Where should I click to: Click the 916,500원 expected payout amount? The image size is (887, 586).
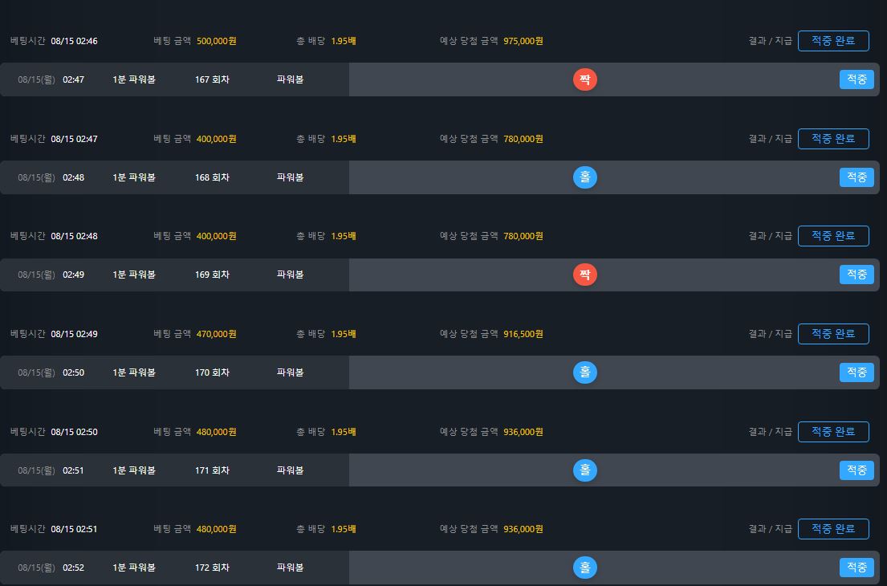(523, 334)
